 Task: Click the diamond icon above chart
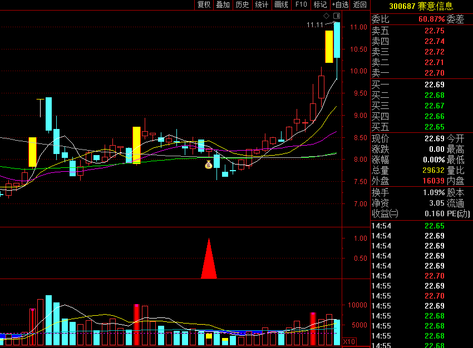click(327, 16)
